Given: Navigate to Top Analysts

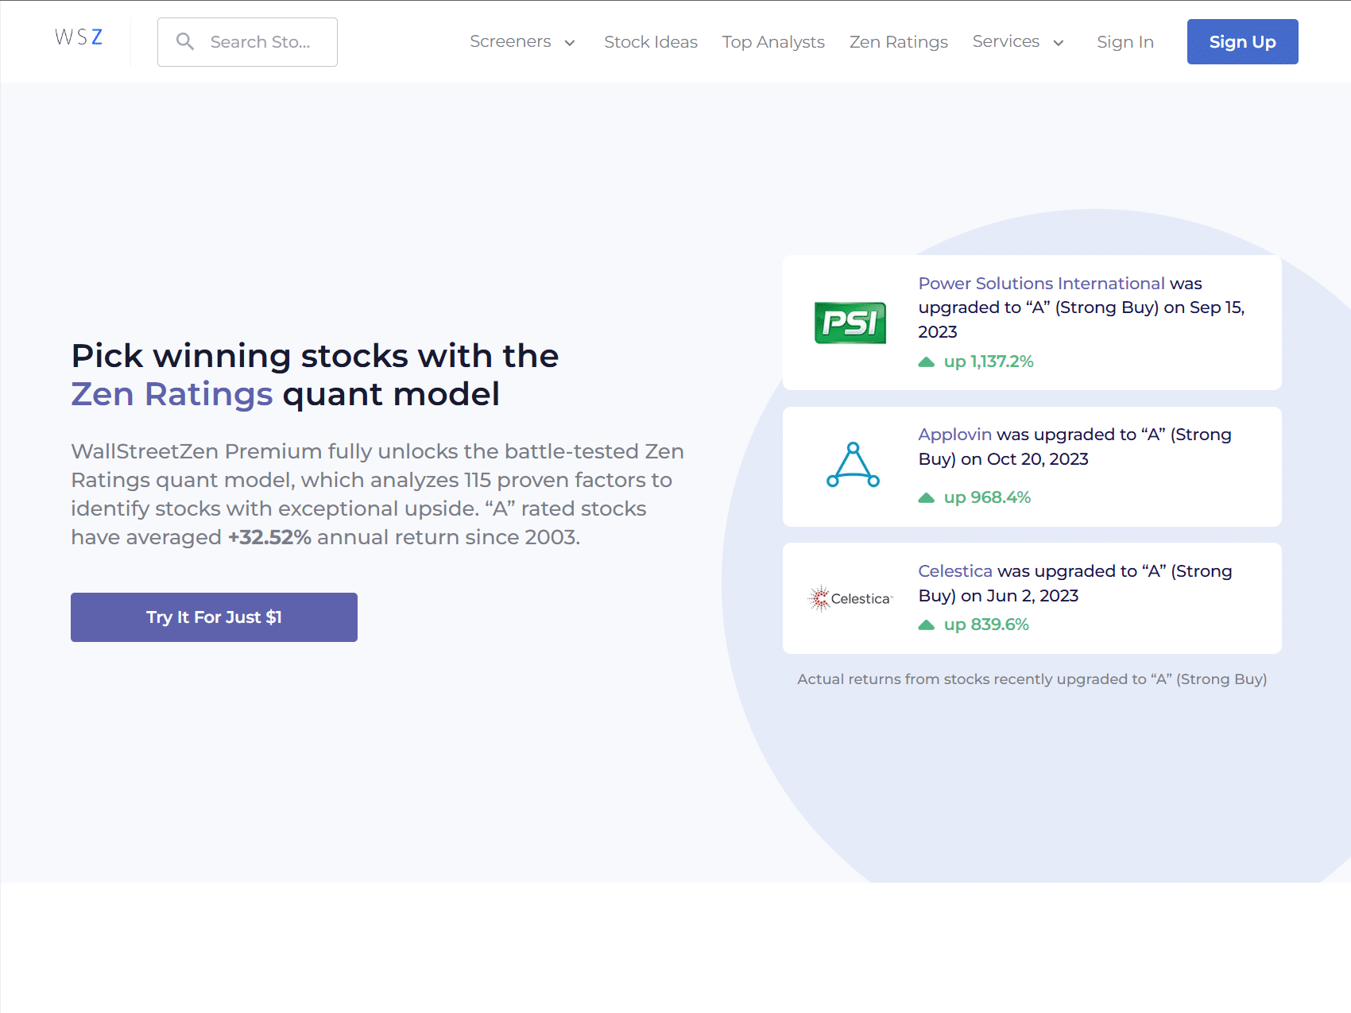Looking at the screenshot, I should click(x=773, y=41).
